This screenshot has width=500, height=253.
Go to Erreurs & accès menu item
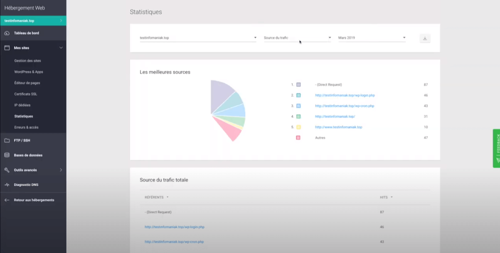(x=26, y=127)
